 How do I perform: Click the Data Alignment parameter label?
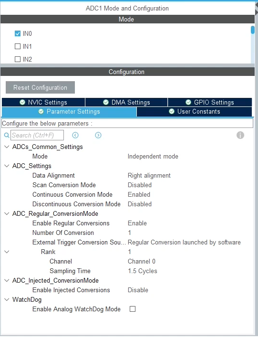53,175
